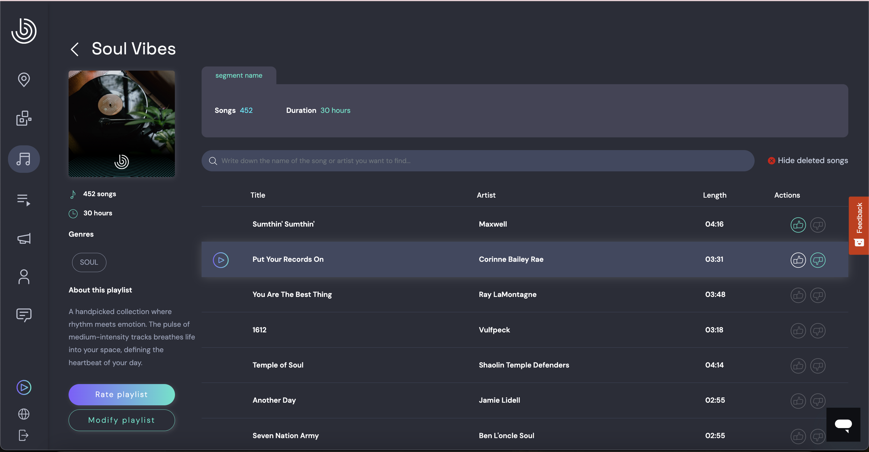
Task: Open the user profile sidebar icon
Action: tap(24, 277)
